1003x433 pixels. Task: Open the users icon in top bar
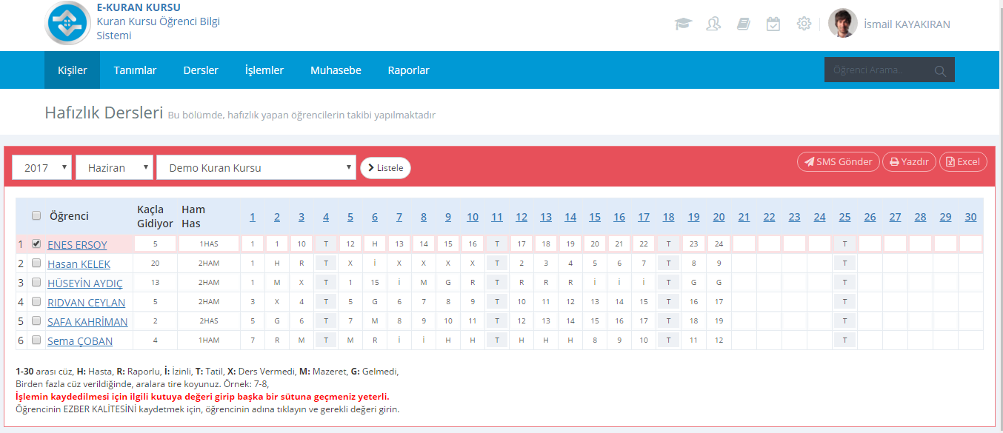713,24
